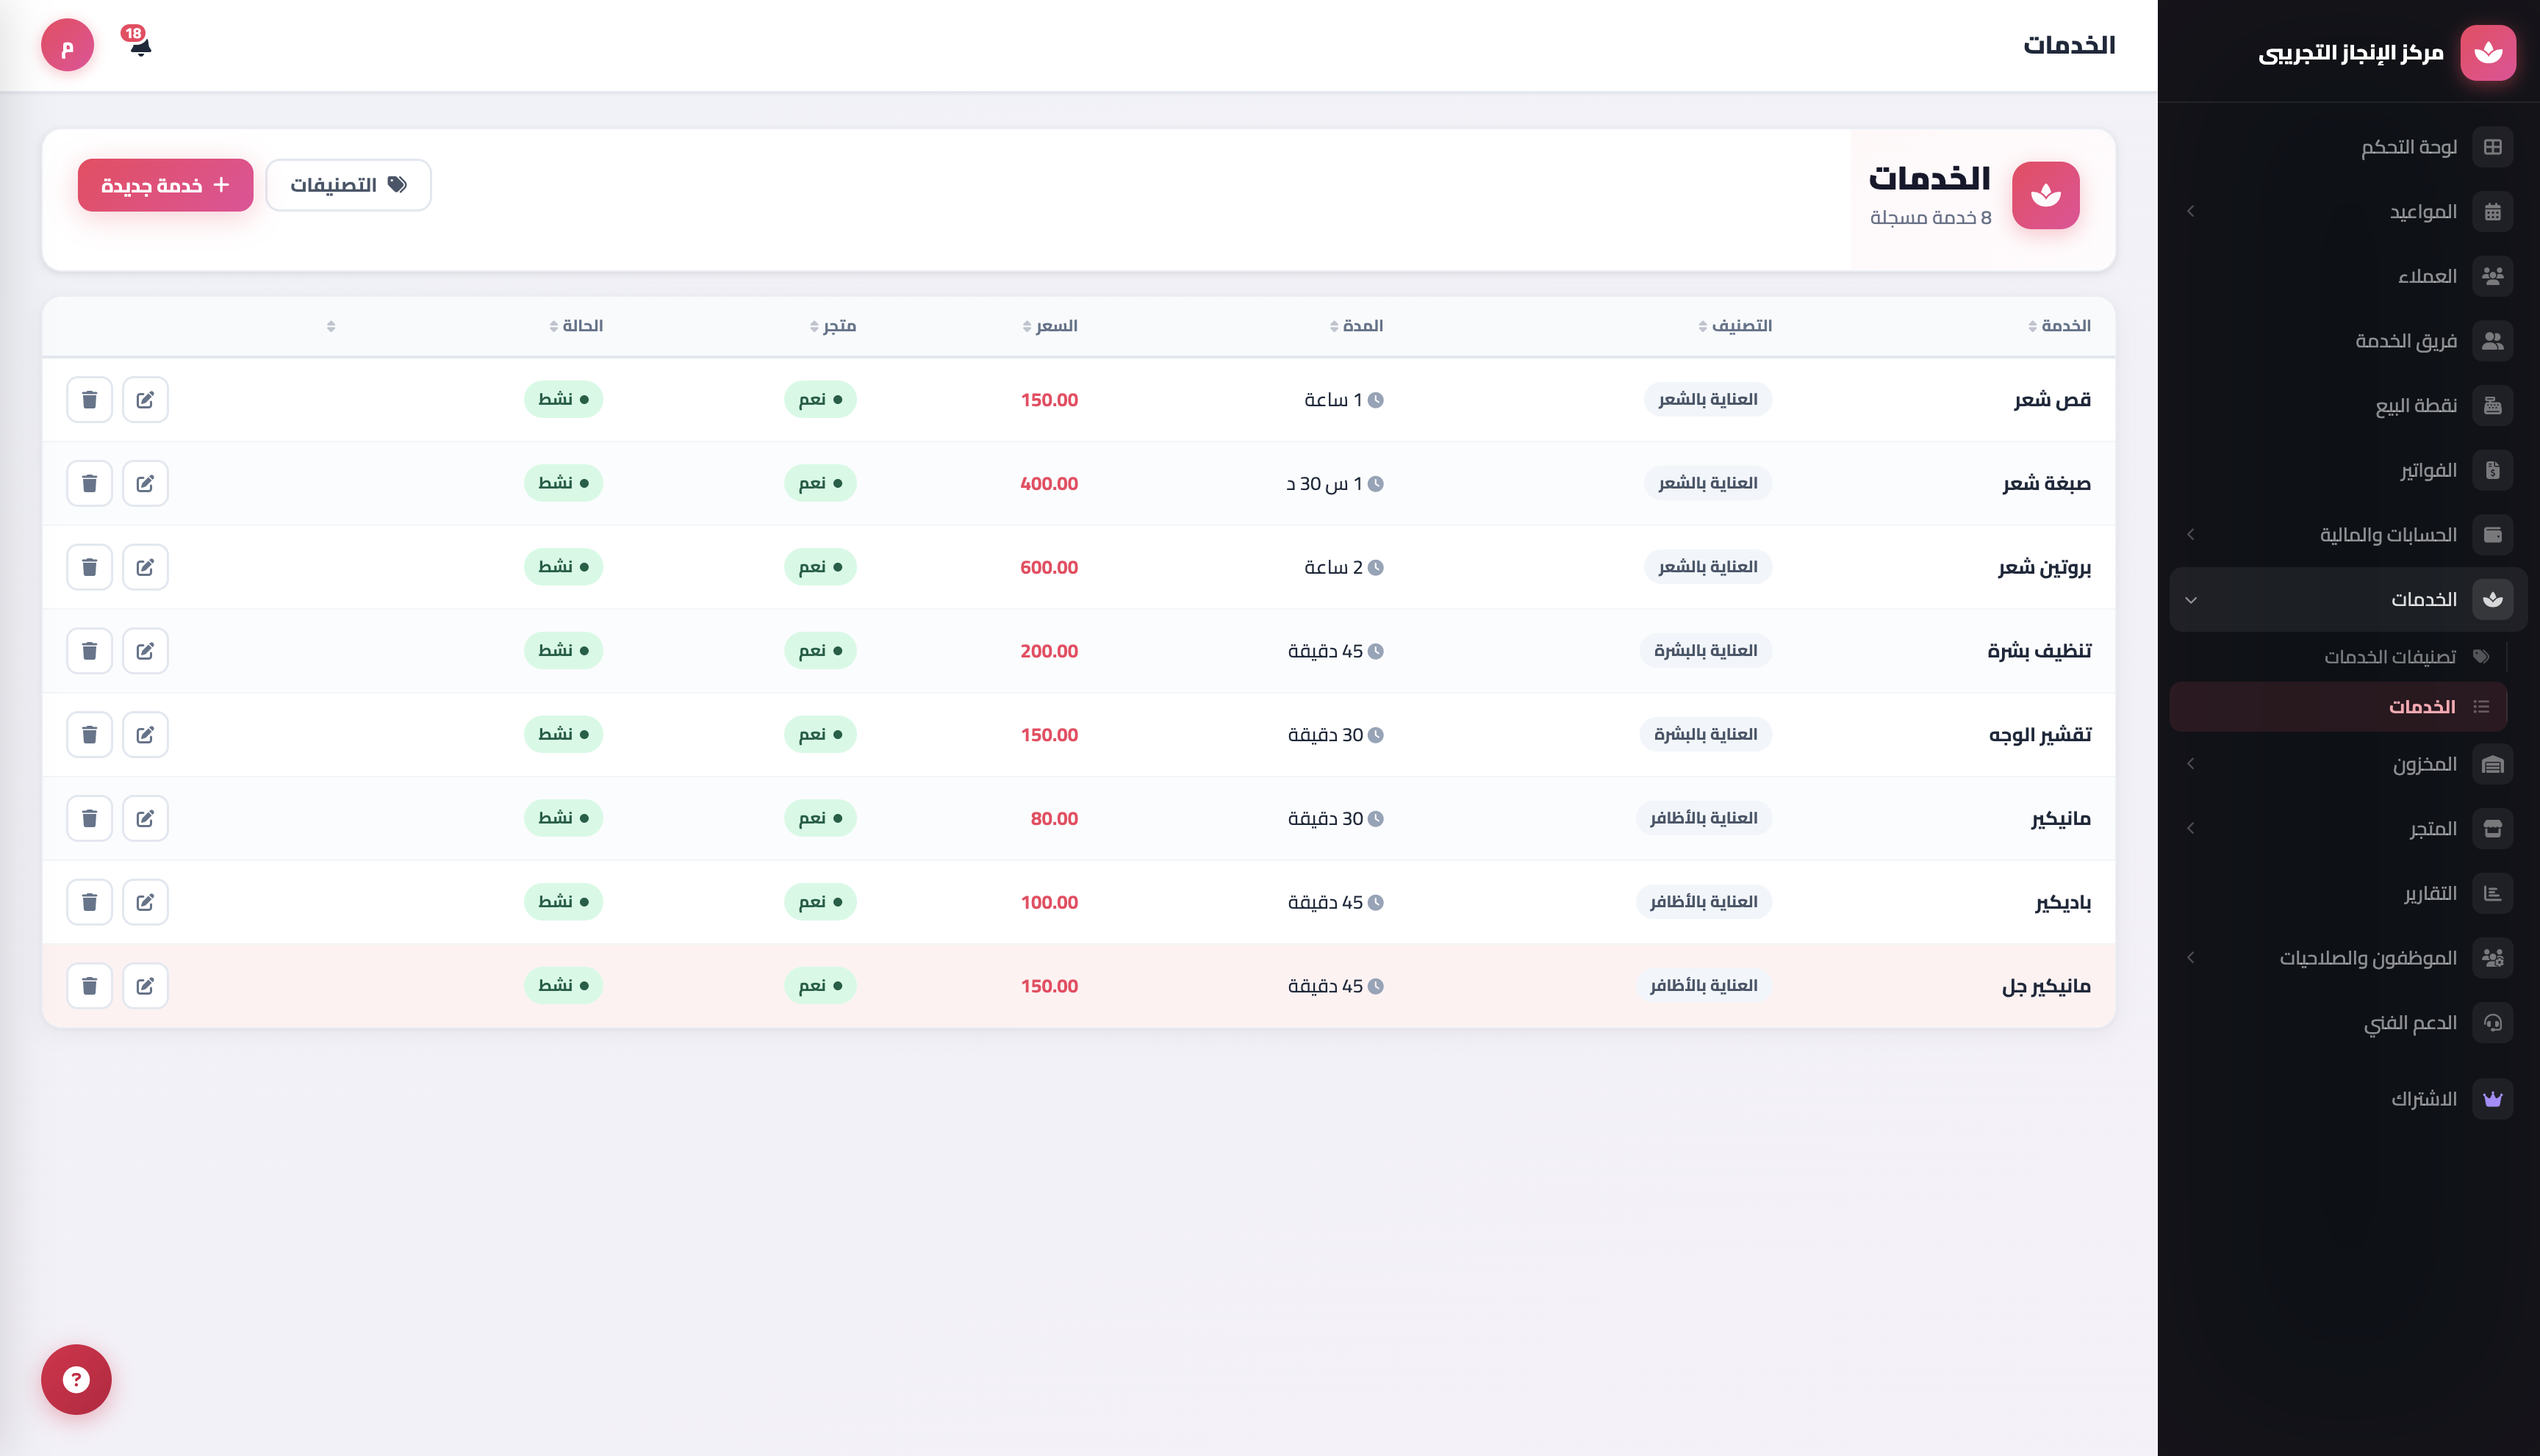Open تصنيفات الخدمات submenu item
This screenshot has height=1456, width=2540.
pos(2338,656)
